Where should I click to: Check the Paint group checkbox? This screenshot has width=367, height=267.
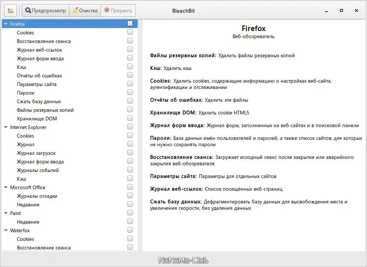coord(130,213)
